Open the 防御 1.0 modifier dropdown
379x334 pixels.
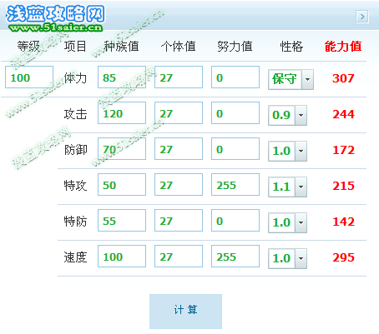(x=287, y=151)
